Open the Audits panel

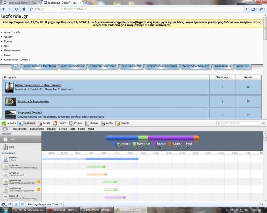click(107, 123)
